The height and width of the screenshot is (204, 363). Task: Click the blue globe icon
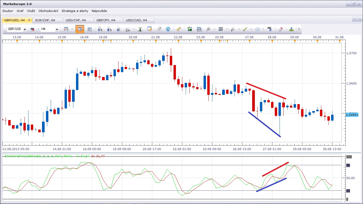coord(168,29)
